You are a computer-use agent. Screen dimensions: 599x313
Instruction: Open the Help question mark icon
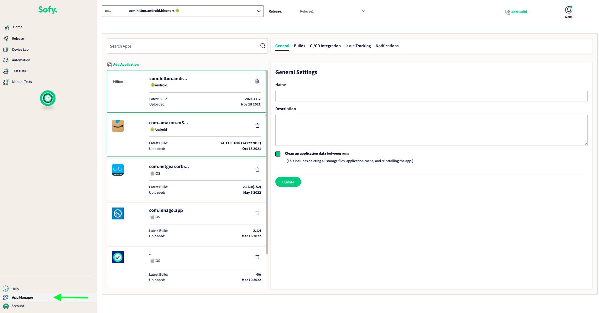tap(6, 289)
